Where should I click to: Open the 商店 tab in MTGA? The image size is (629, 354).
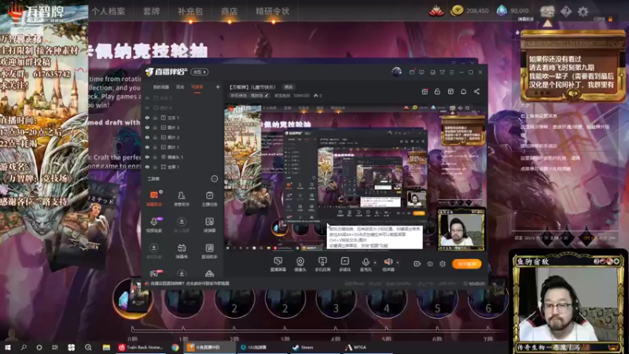click(230, 11)
